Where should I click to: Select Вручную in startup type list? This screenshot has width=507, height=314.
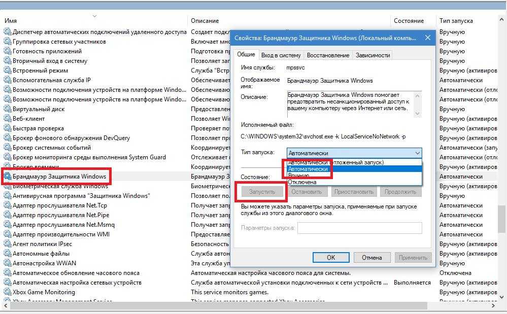[354, 176]
